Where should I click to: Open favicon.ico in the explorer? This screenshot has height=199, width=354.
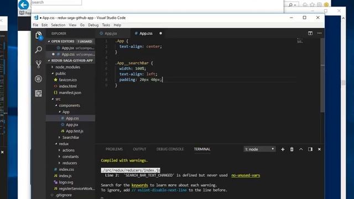[67, 80]
